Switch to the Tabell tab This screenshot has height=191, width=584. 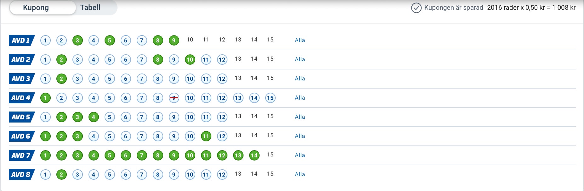(x=90, y=8)
